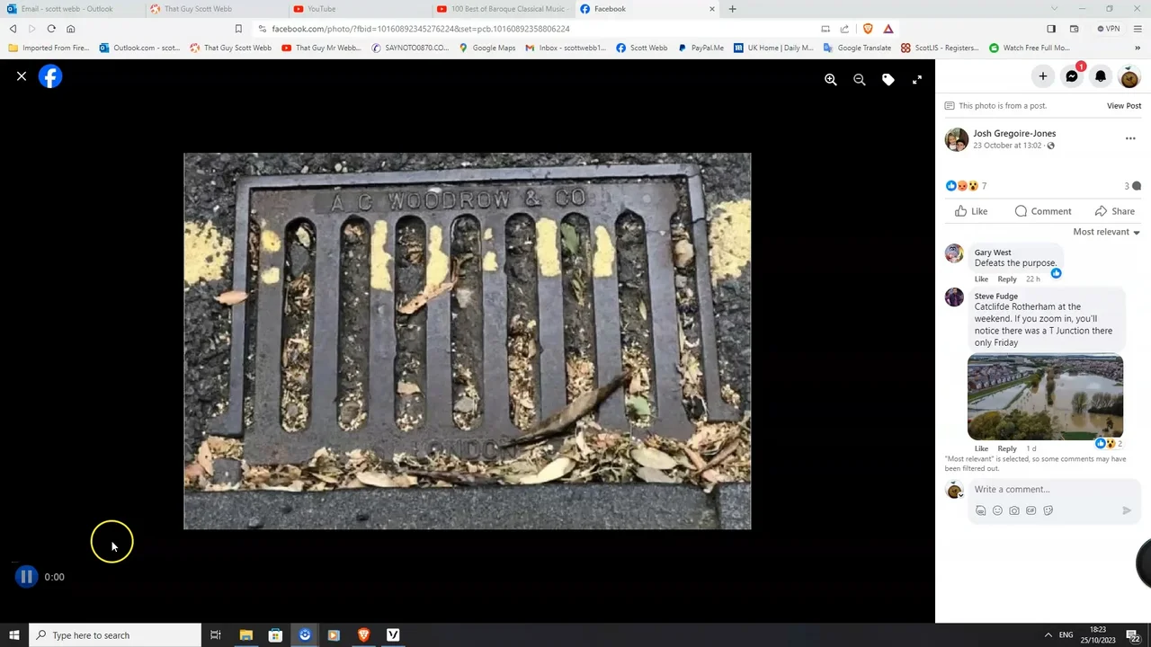The width and height of the screenshot is (1151, 647).
Task: Toggle the browser sidebar panel
Action: click(x=1051, y=29)
